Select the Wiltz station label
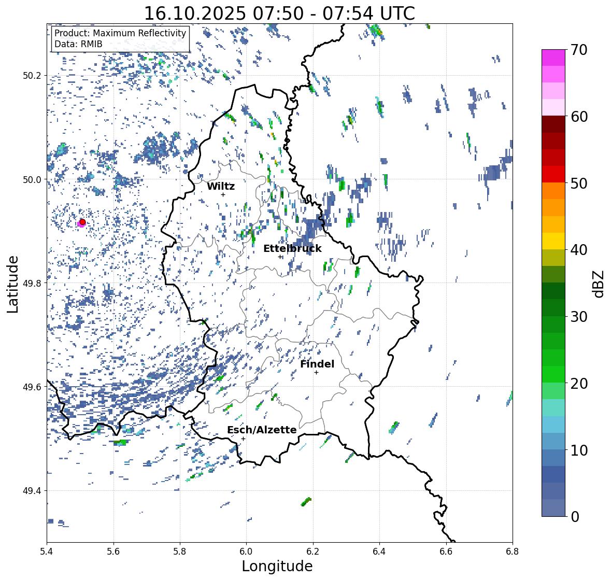 (221, 186)
